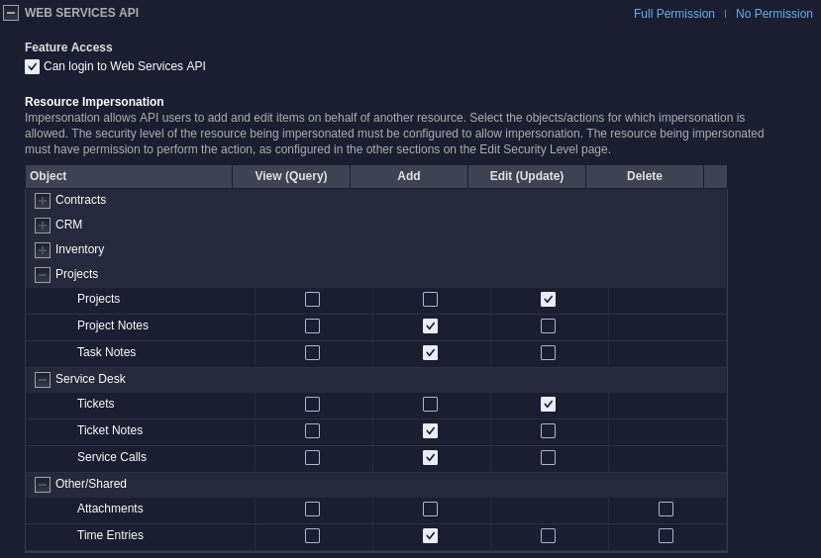Uncheck Can login to Web Services API
Image resolution: width=821 pixels, height=558 pixels.
[x=32, y=66]
